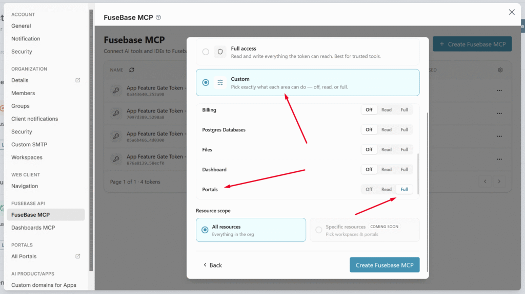Set Billing permission to Off
The width and height of the screenshot is (525, 294).
coord(369,109)
